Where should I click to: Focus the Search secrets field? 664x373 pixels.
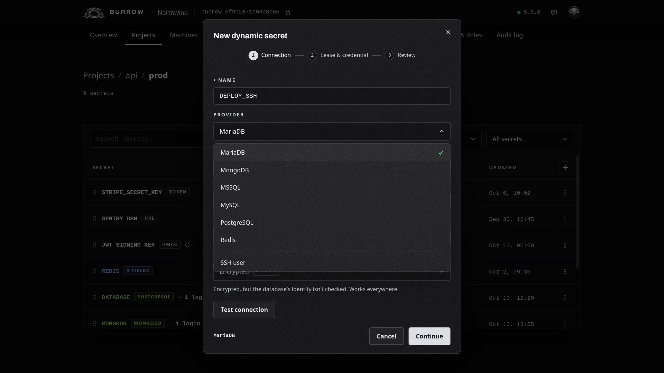click(147, 139)
